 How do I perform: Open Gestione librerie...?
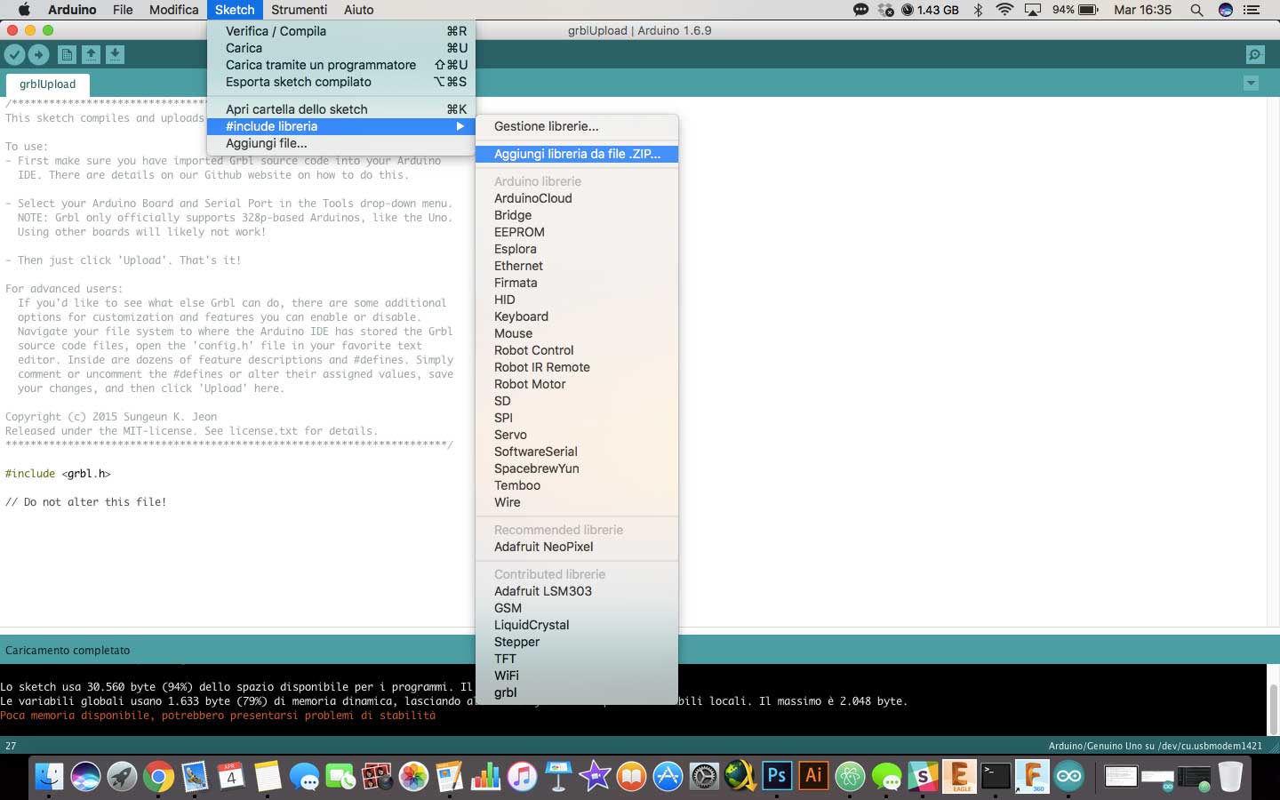tap(577, 126)
